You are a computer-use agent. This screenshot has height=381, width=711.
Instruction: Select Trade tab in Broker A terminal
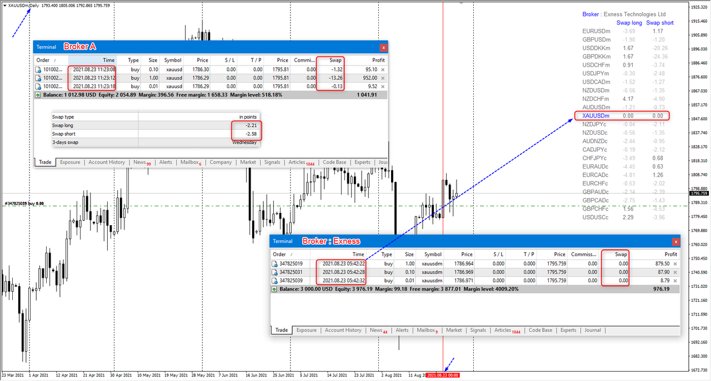coord(44,162)
